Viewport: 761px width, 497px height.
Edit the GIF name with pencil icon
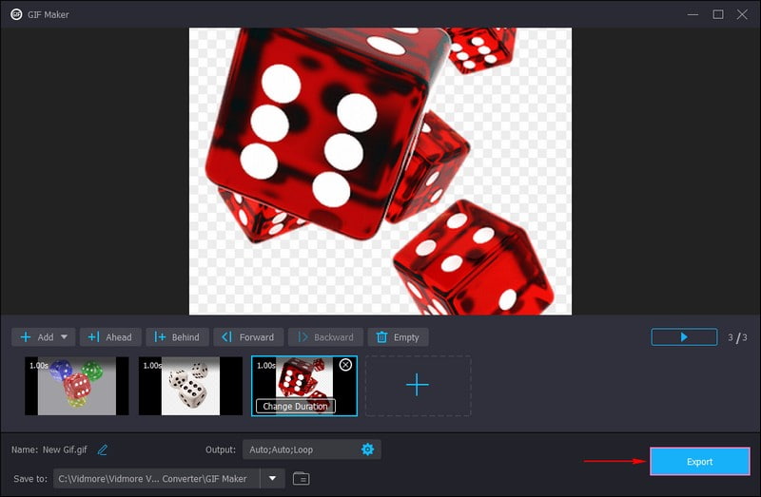point(103,449)
